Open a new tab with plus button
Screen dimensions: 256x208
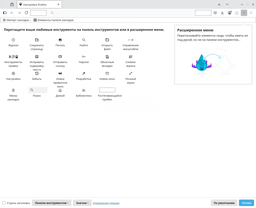pyautogui.click(x=219, y=4)
